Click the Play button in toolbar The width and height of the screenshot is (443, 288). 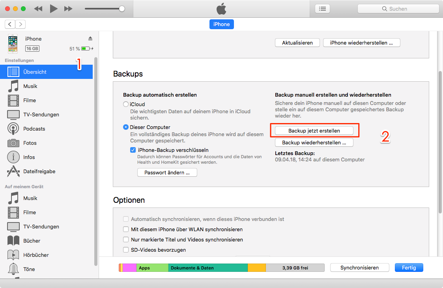[54, 9]
